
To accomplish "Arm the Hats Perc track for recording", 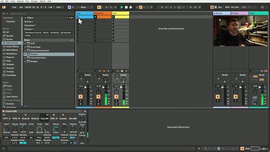I will click(98, 104).
